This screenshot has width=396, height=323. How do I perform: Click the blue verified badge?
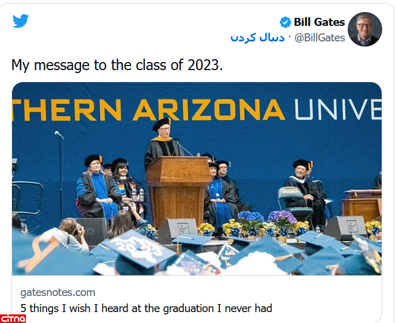click(285, 22)
